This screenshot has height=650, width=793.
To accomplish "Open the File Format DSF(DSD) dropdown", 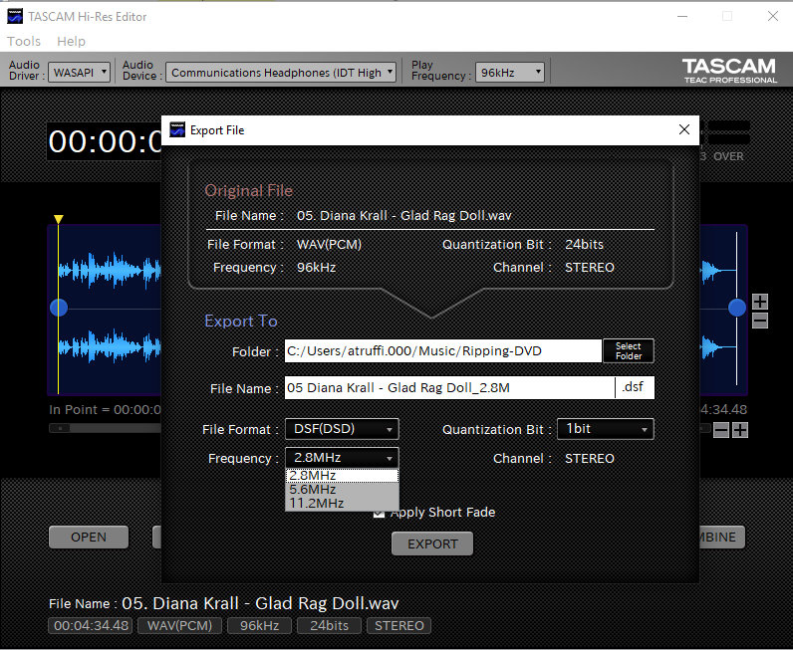I will click(342, 429).
